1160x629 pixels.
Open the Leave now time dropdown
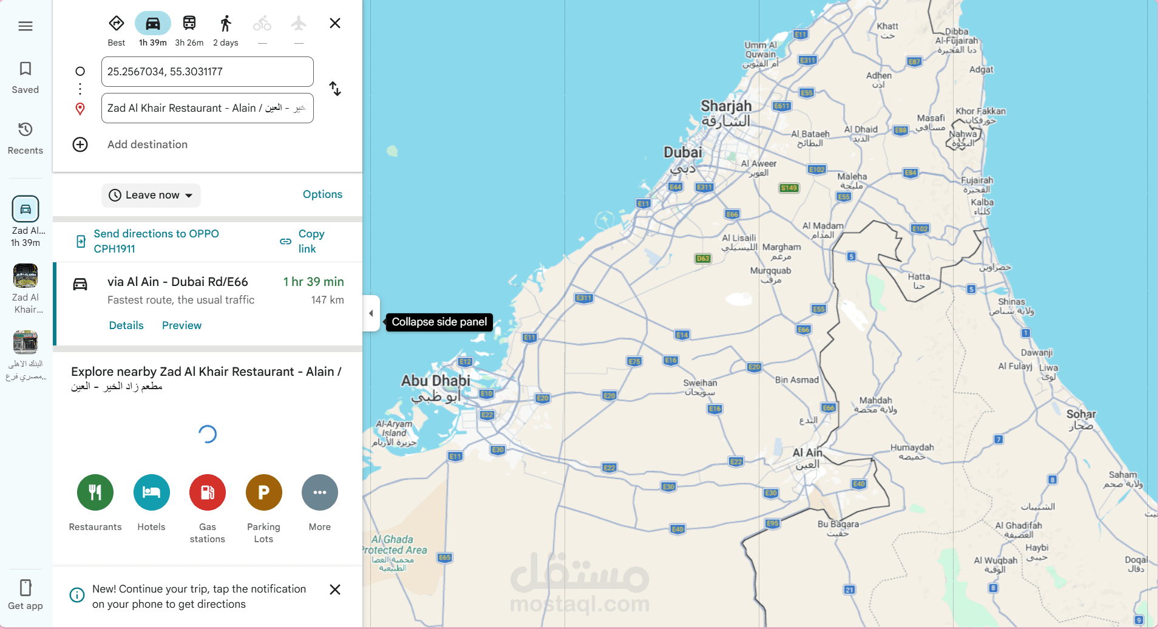coord(151,195)
